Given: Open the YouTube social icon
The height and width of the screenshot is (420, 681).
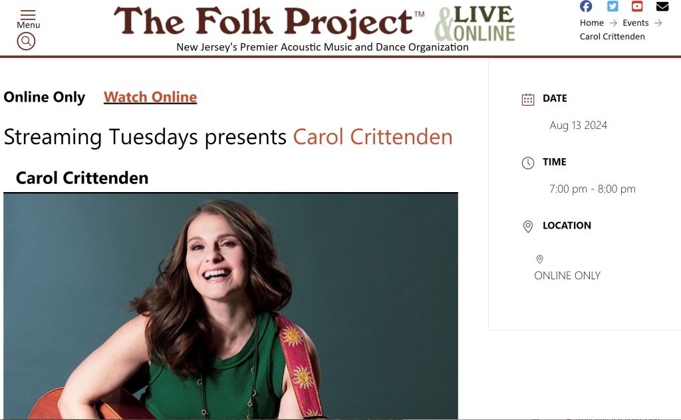Looking at the screenshot, I should point(637,7).
